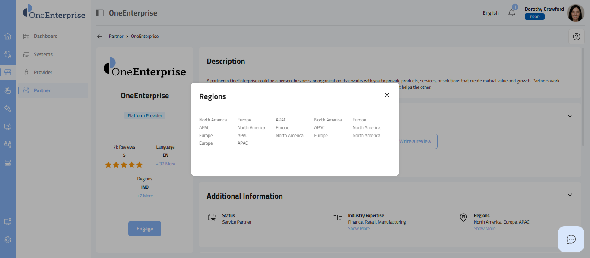Screen dimensions: 590x258
Task: Click the Engage button
Action: pos(145,229)
